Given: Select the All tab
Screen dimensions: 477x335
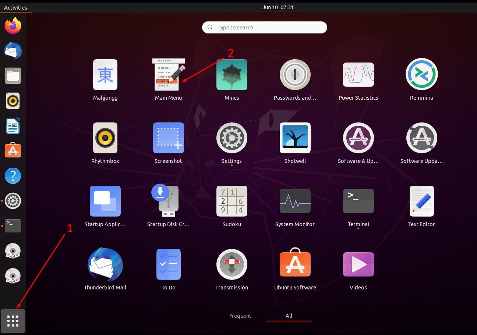Looking at the screenshot, I should click(x=289, y=316).
